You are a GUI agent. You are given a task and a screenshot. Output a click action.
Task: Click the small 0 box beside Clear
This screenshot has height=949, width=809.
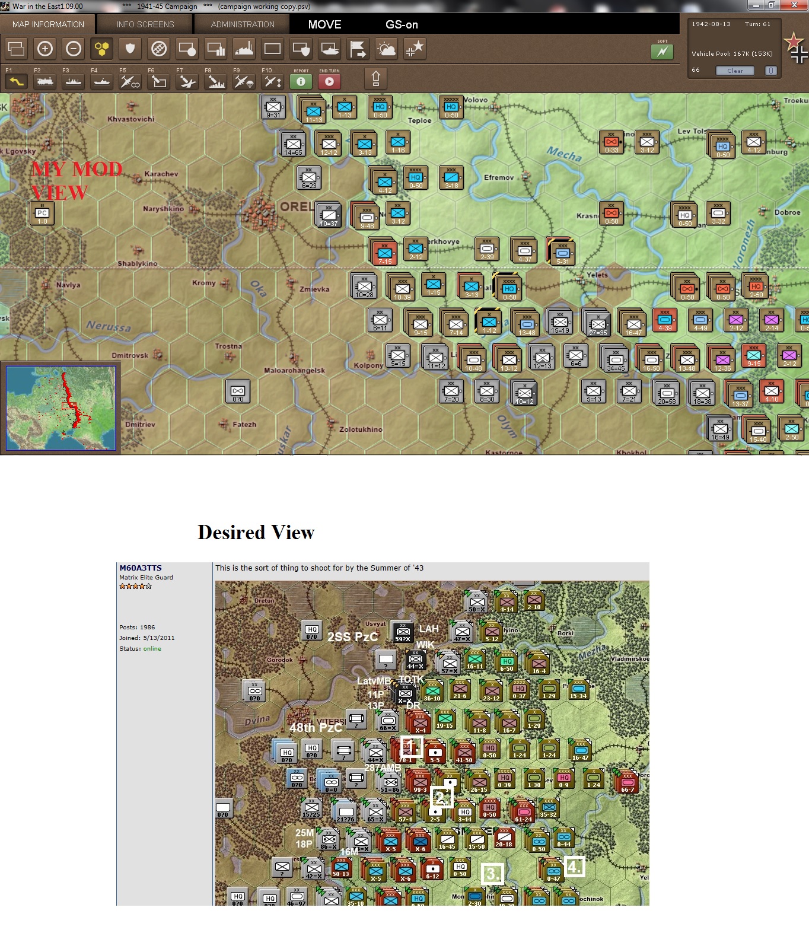[x=770, y=71]
